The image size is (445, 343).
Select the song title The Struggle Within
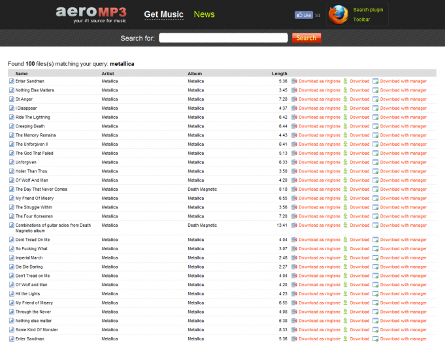33,207
